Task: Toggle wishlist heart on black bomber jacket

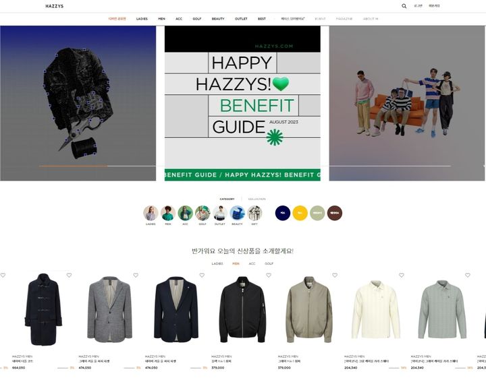Action: (268, 276)
